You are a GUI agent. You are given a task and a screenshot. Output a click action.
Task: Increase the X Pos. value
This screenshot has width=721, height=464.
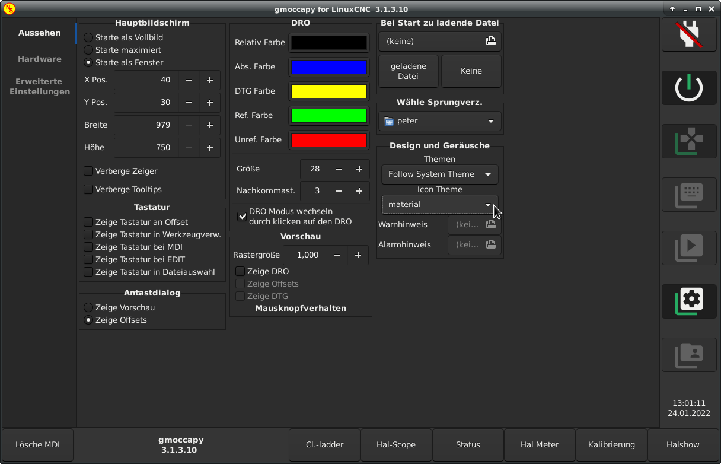tap(210, 80)
